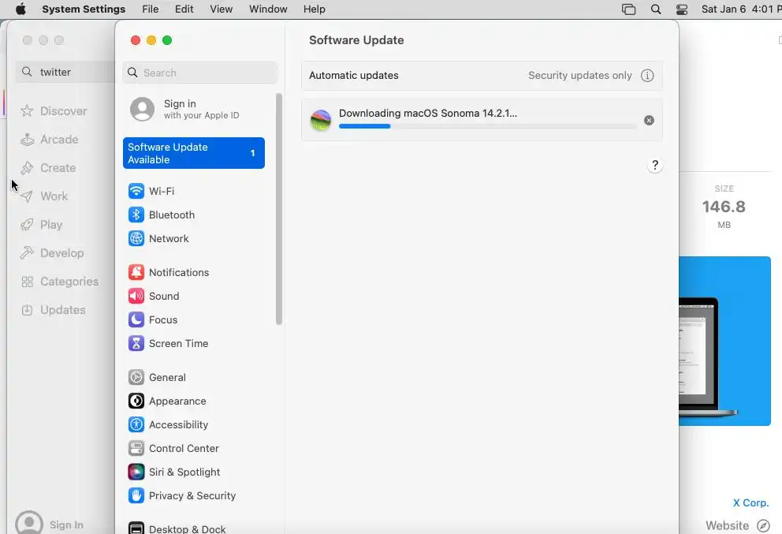This screenshot has width=782, height=534.
Task: Open Accessibility icon
Action: (x=136, y=424)
